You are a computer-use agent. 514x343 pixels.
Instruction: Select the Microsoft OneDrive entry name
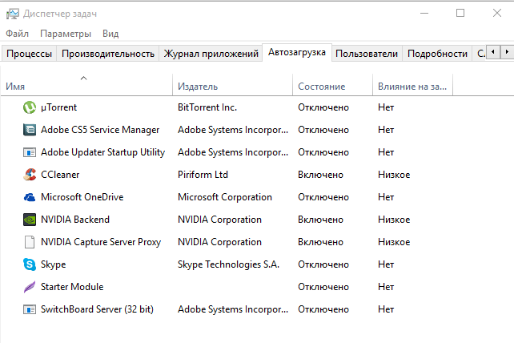point(82,197)
